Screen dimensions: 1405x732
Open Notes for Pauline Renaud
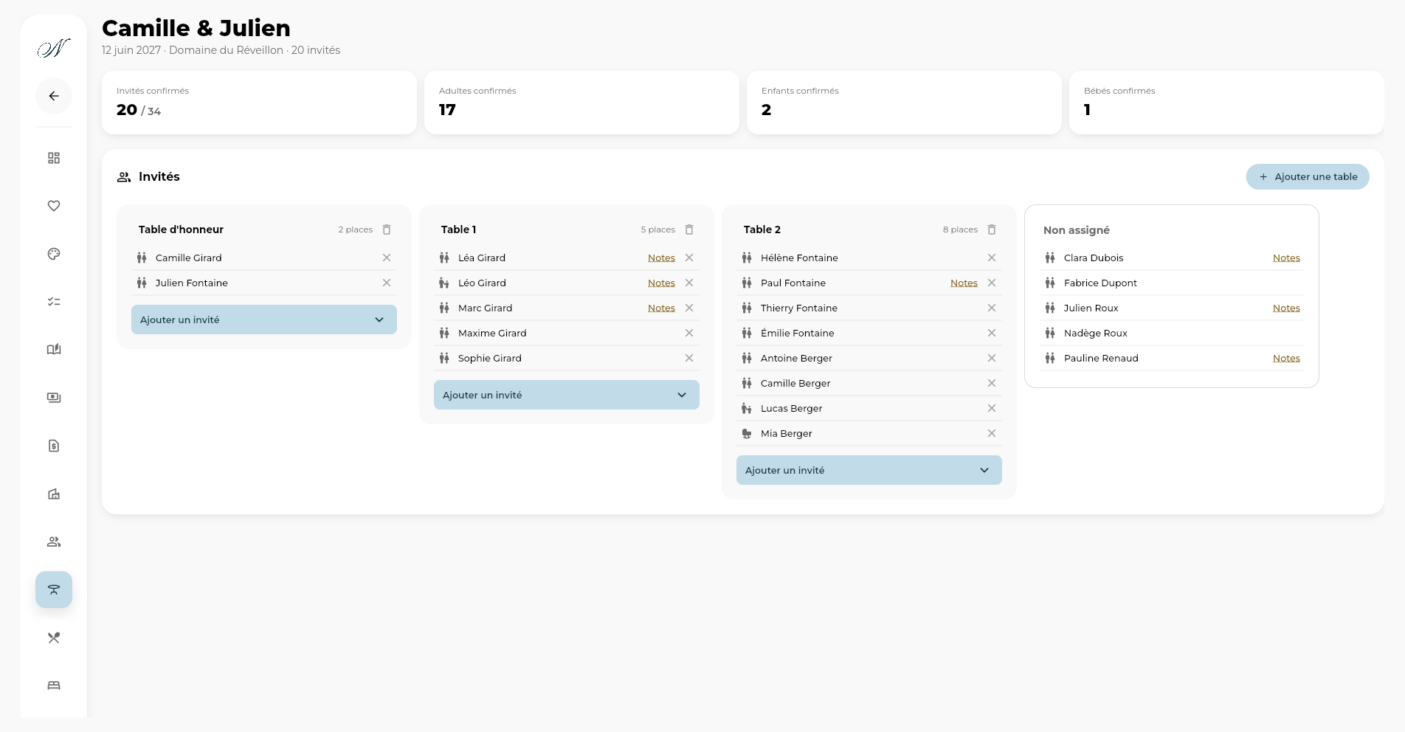click(1286, 358)
